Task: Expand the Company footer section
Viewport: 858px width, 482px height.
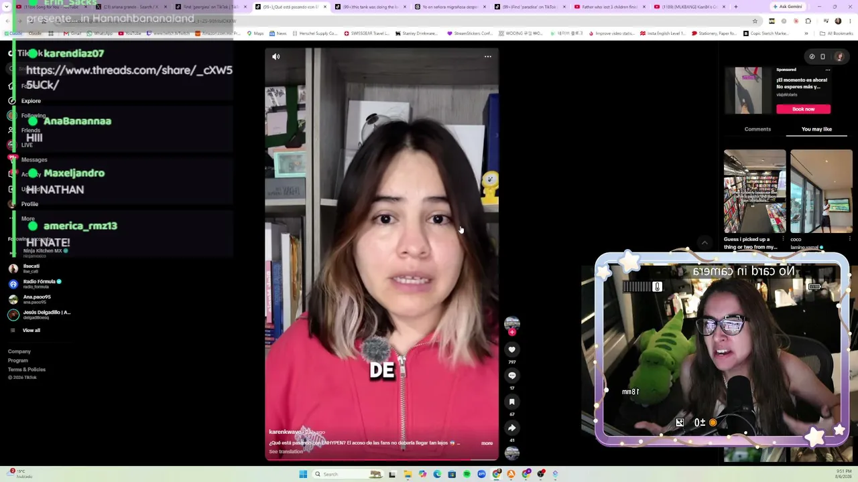Action: coord(19,351)
